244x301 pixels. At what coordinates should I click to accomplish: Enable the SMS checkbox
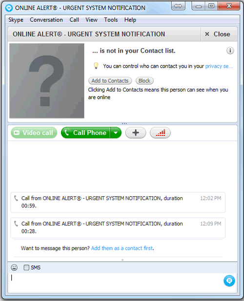point(26,267)
